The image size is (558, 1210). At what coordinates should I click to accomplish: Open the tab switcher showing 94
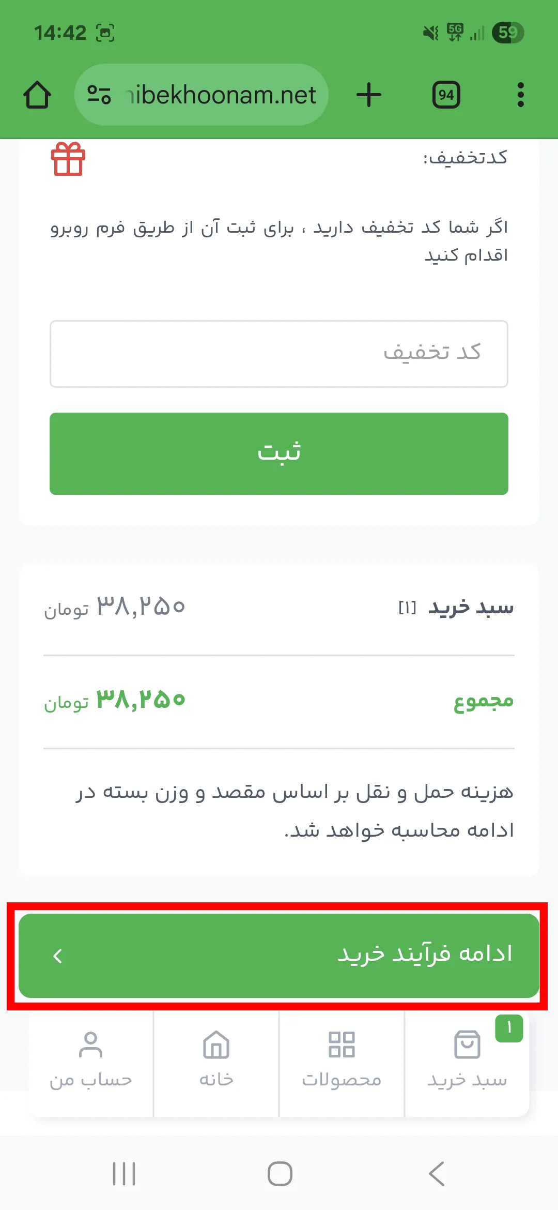[x=446, y=95]
